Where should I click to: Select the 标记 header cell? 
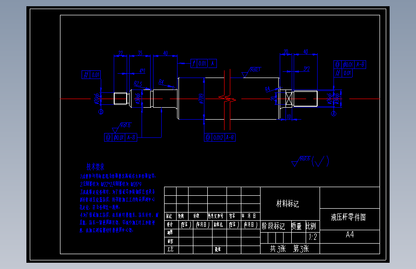click(x=170, y=216)
